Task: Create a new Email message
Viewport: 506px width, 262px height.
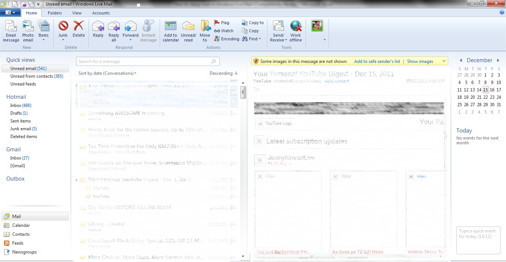Action: point(11,31)
